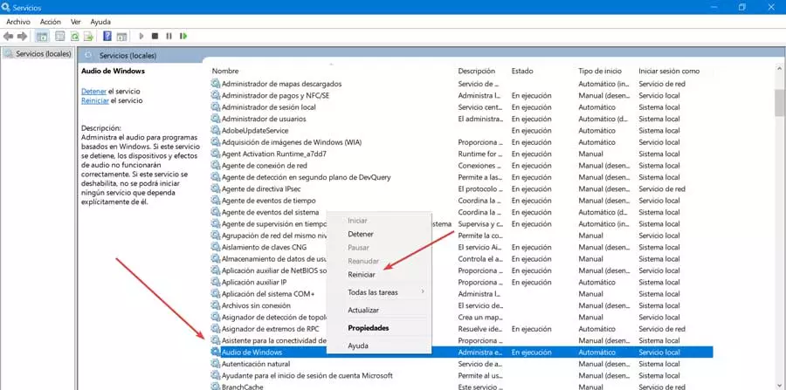
Task: Click the Stop service square icon
Action: coord(155,36)
